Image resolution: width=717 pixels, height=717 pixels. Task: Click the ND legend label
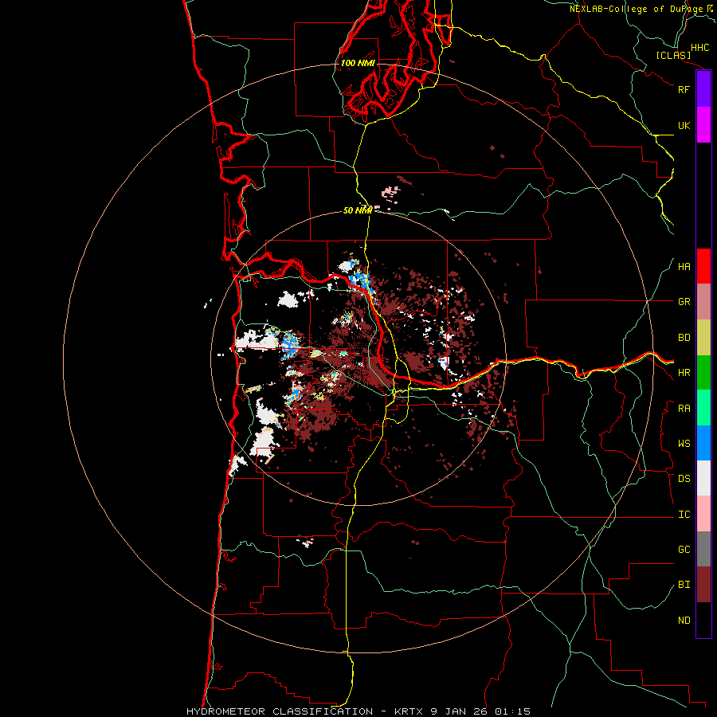click(684, 621)
